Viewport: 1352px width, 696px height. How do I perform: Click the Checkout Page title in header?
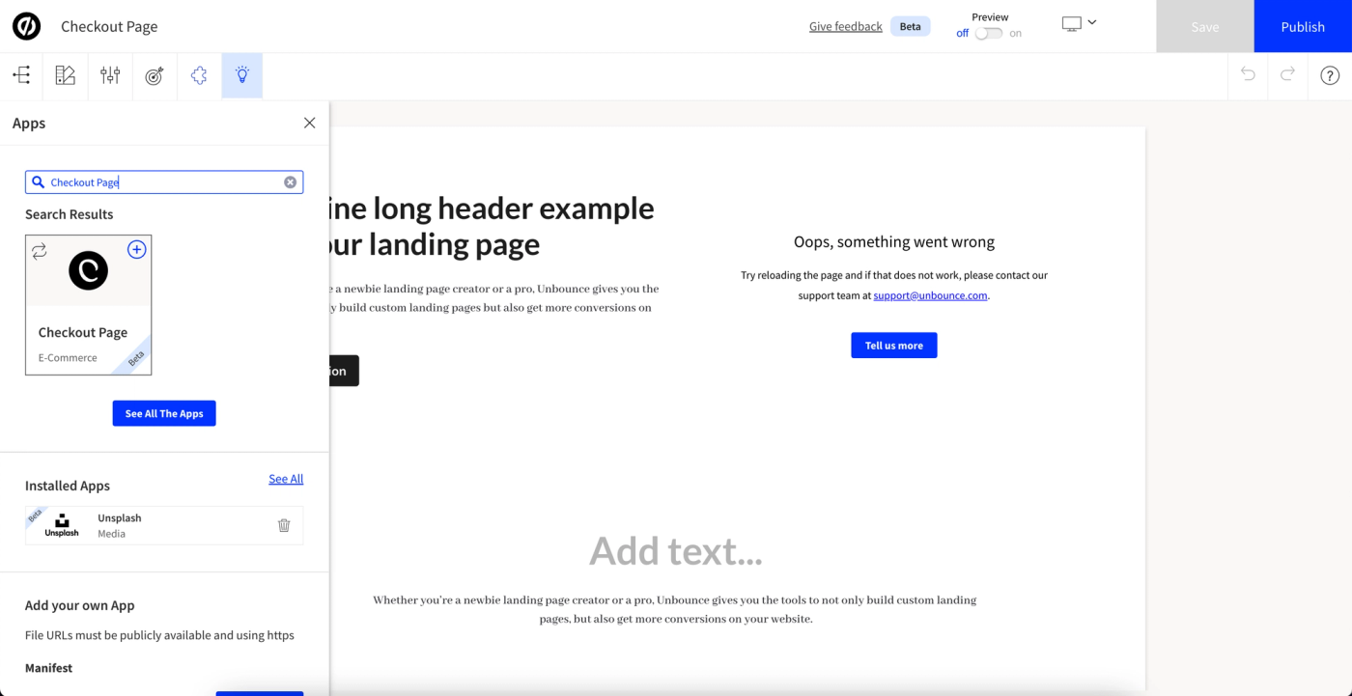click(109, 26)
